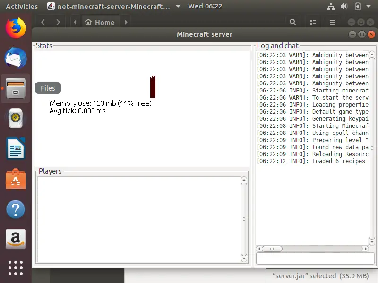Expand the app menu arrow in the top bar
This screenshot has width=378, height=283.
tap(178, 6)
